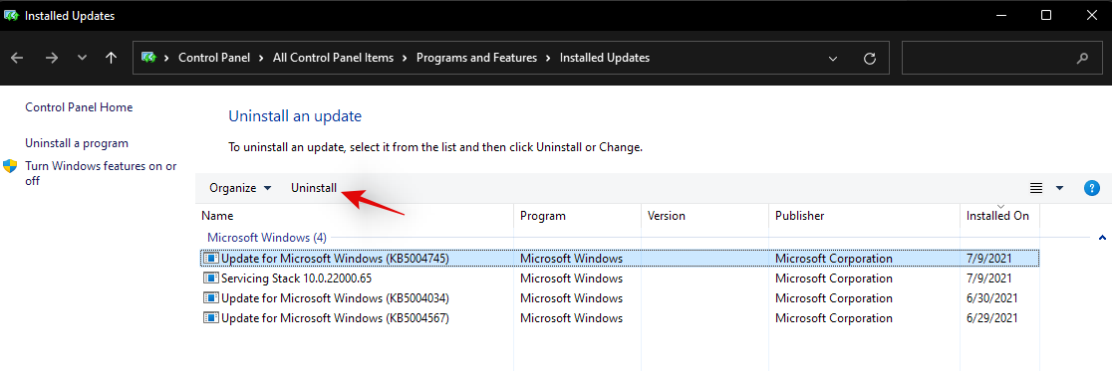The height and width of the screenshot is (371, 1112).
Task: Change view using the view icon
Action: (1036, 188)
